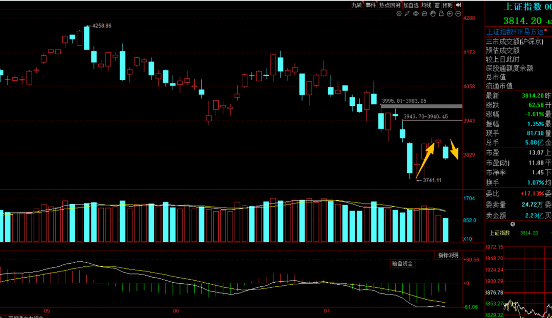552x318 pixels.
Task: Select the gray 3995.81-3983.05 gap band
Action: click(421, 106)
